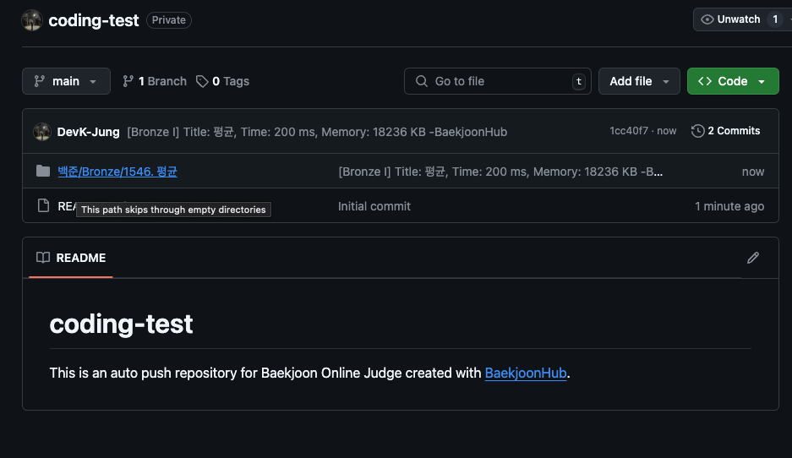
Task: Open the 2 Commits history link
Action: 726,131
